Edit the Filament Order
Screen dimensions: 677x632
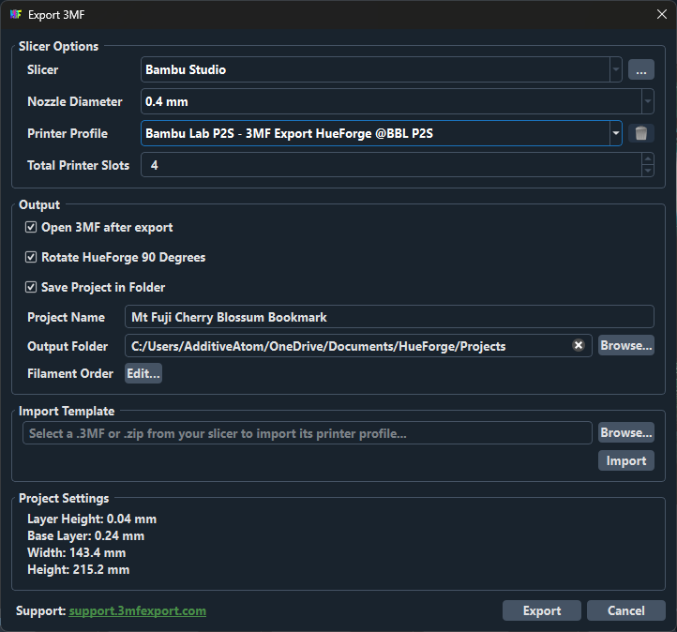[143, 373]
